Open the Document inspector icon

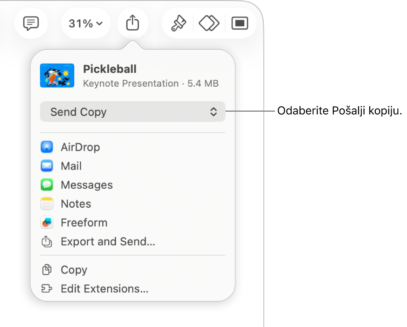[240, 23]
